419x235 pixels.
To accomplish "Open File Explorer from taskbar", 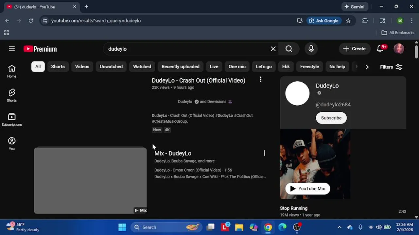I will (x=239, y=227).
